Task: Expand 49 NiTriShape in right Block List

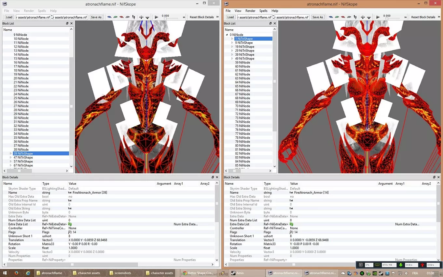Action: point(232,59)
